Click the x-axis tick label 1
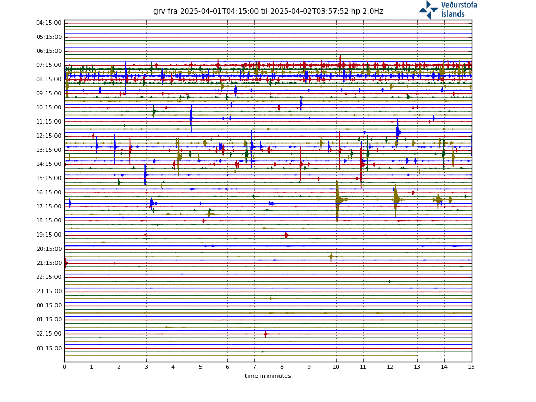This screenshot has width=536, height=402. tap(92, 367)
